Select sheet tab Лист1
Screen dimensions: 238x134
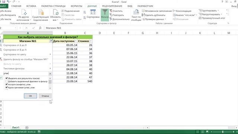tap(16, 127)
